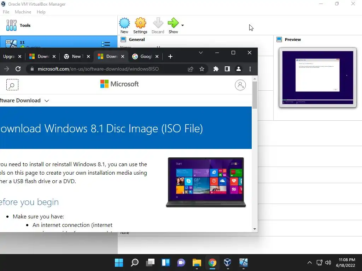The height and width of the screenshot is (271, 362).
Task: Click the VM Preview thumbnail
Action: click(318, 78)
